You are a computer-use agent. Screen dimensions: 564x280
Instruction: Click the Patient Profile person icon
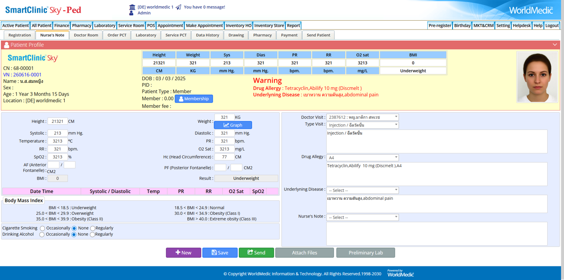click(6, 45)
